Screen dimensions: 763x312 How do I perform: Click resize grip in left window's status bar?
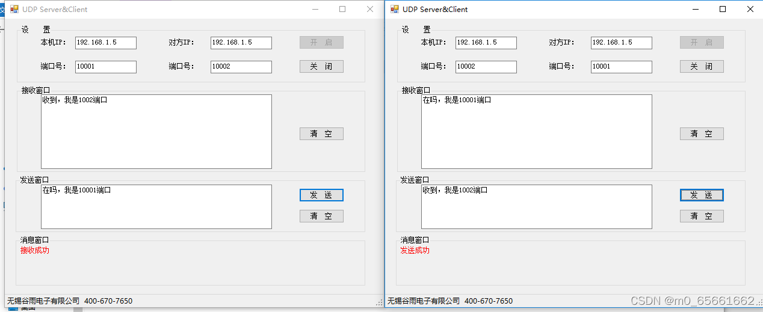[380, 302]
